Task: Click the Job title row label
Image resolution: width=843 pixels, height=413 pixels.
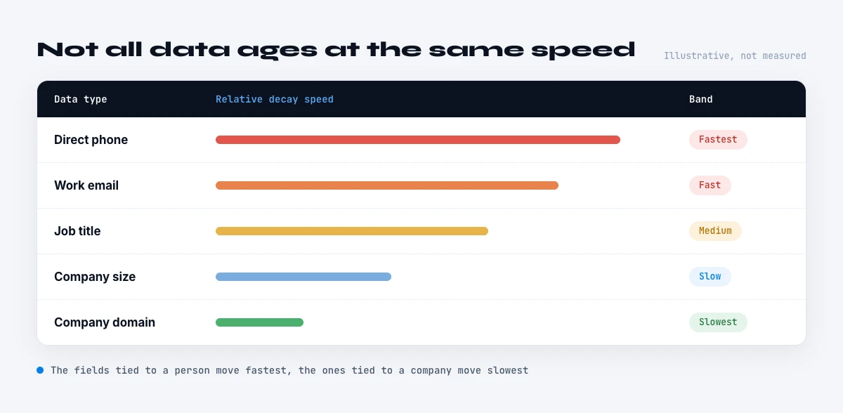Action: 77,231
